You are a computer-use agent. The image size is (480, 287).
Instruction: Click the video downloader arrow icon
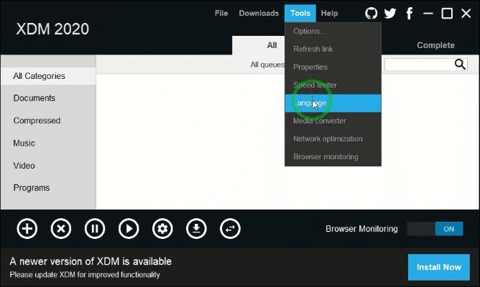pos(196,229)
